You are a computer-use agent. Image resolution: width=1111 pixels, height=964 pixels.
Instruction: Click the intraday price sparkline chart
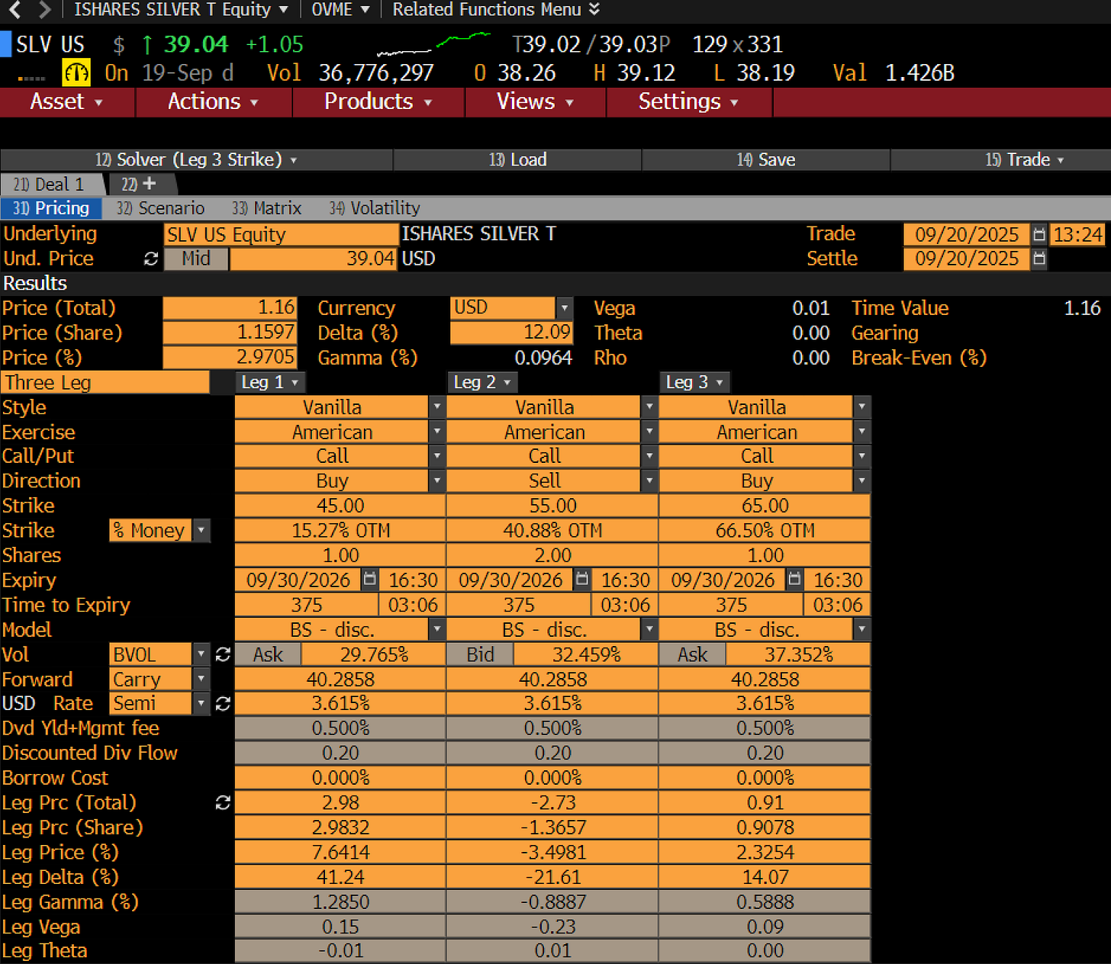pyautogui.click(x=433, y=44)
